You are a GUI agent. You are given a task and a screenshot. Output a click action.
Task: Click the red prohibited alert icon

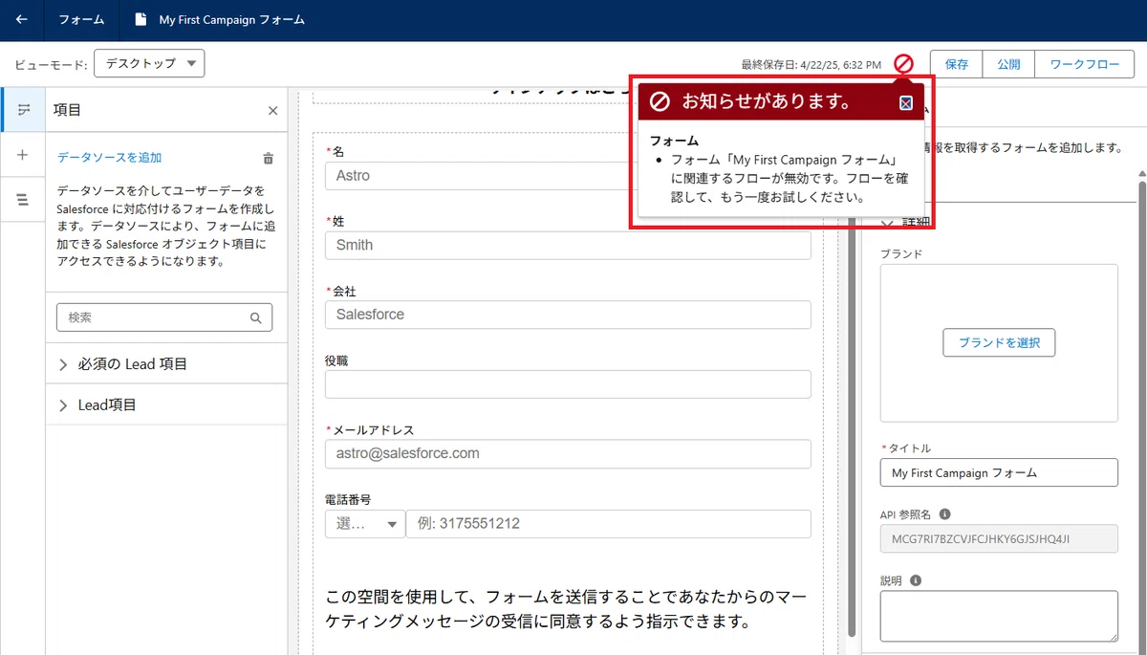coord(903,64)
